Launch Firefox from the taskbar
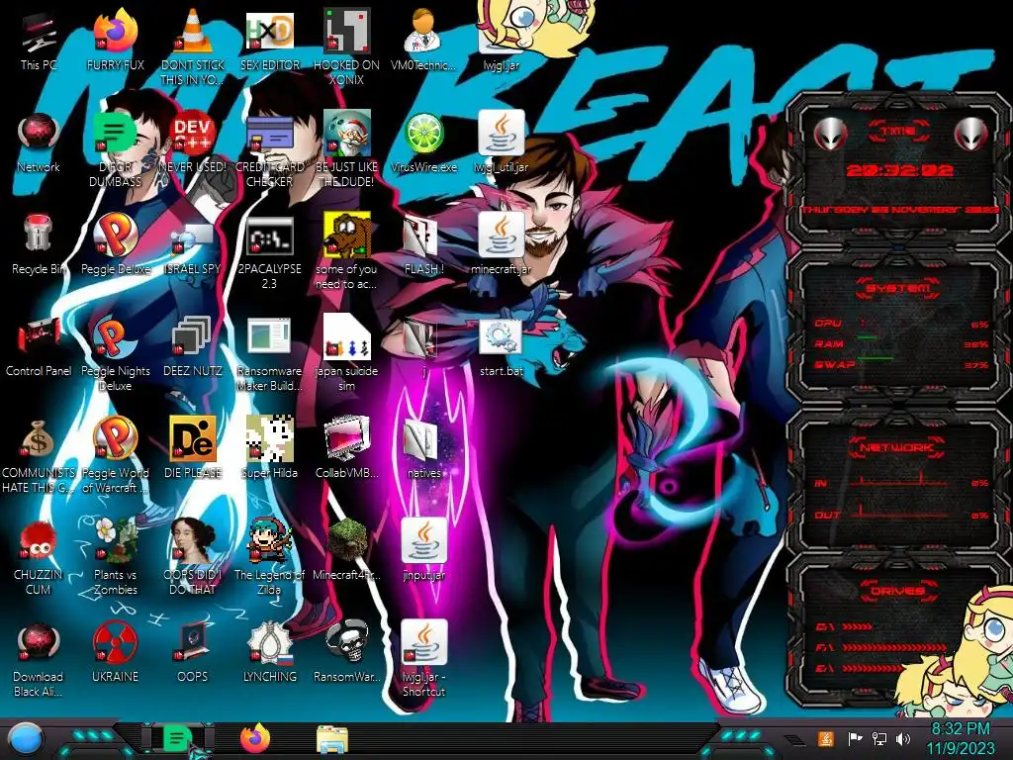The height and width of the screenshot is (760, 1013). pyautogui.click(x=255, y=738)
